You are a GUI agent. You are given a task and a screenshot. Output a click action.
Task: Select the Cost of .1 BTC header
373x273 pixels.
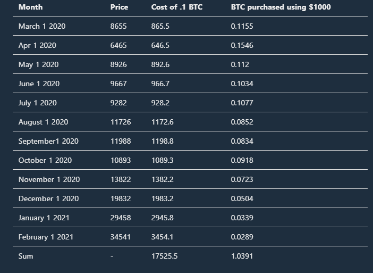coord(177,7)
